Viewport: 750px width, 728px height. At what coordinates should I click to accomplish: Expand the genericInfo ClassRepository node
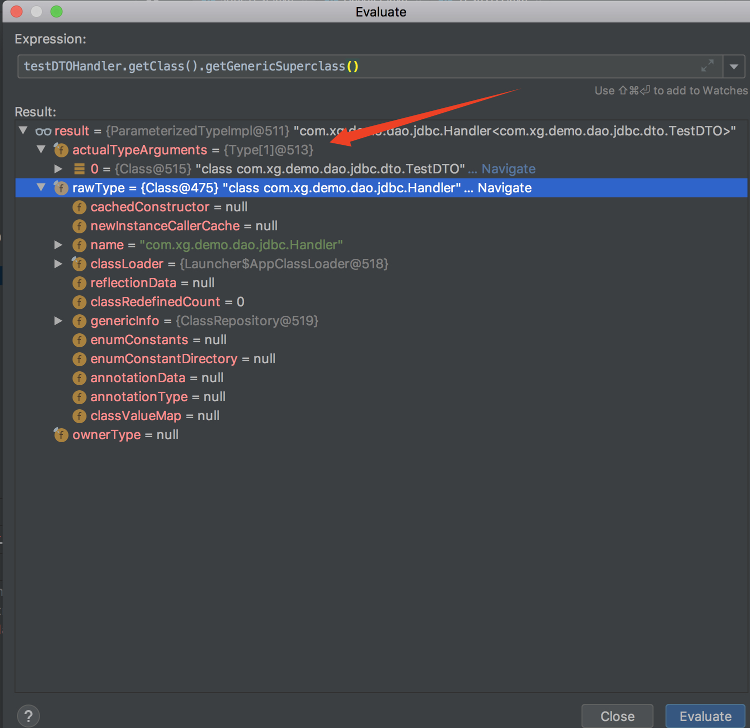point(58,321)
